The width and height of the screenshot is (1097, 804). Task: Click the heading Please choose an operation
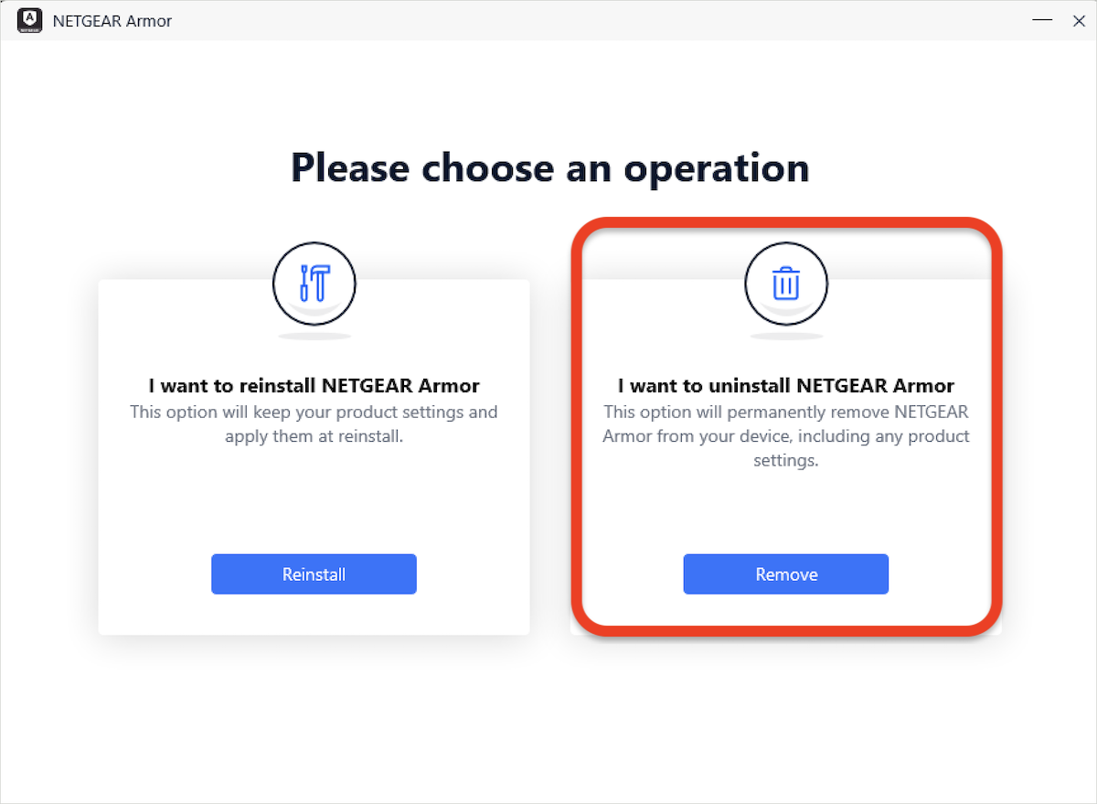pos(548,167)
